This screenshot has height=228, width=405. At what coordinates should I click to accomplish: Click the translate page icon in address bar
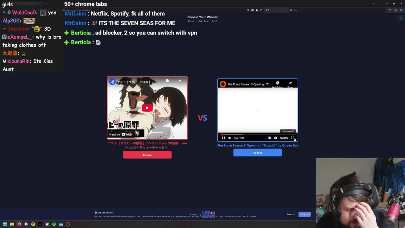pos(257,10)
